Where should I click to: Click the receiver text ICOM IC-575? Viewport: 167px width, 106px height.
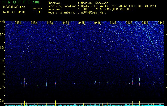90,9
